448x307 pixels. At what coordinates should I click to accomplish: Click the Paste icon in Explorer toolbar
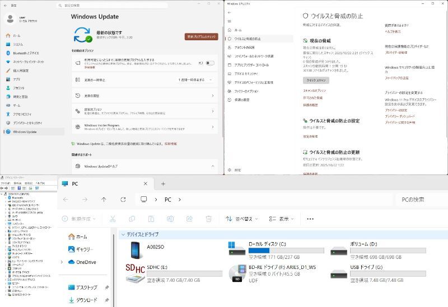151,219
